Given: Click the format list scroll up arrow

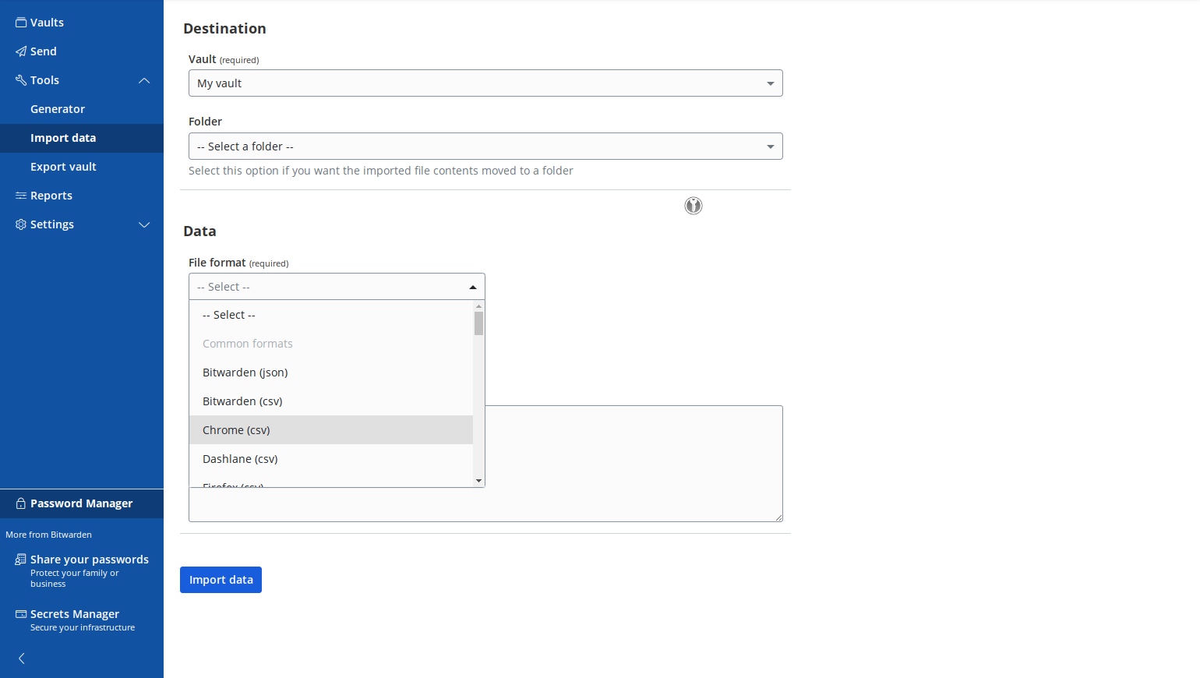Looking at the screenshot, I should [478, 306].
